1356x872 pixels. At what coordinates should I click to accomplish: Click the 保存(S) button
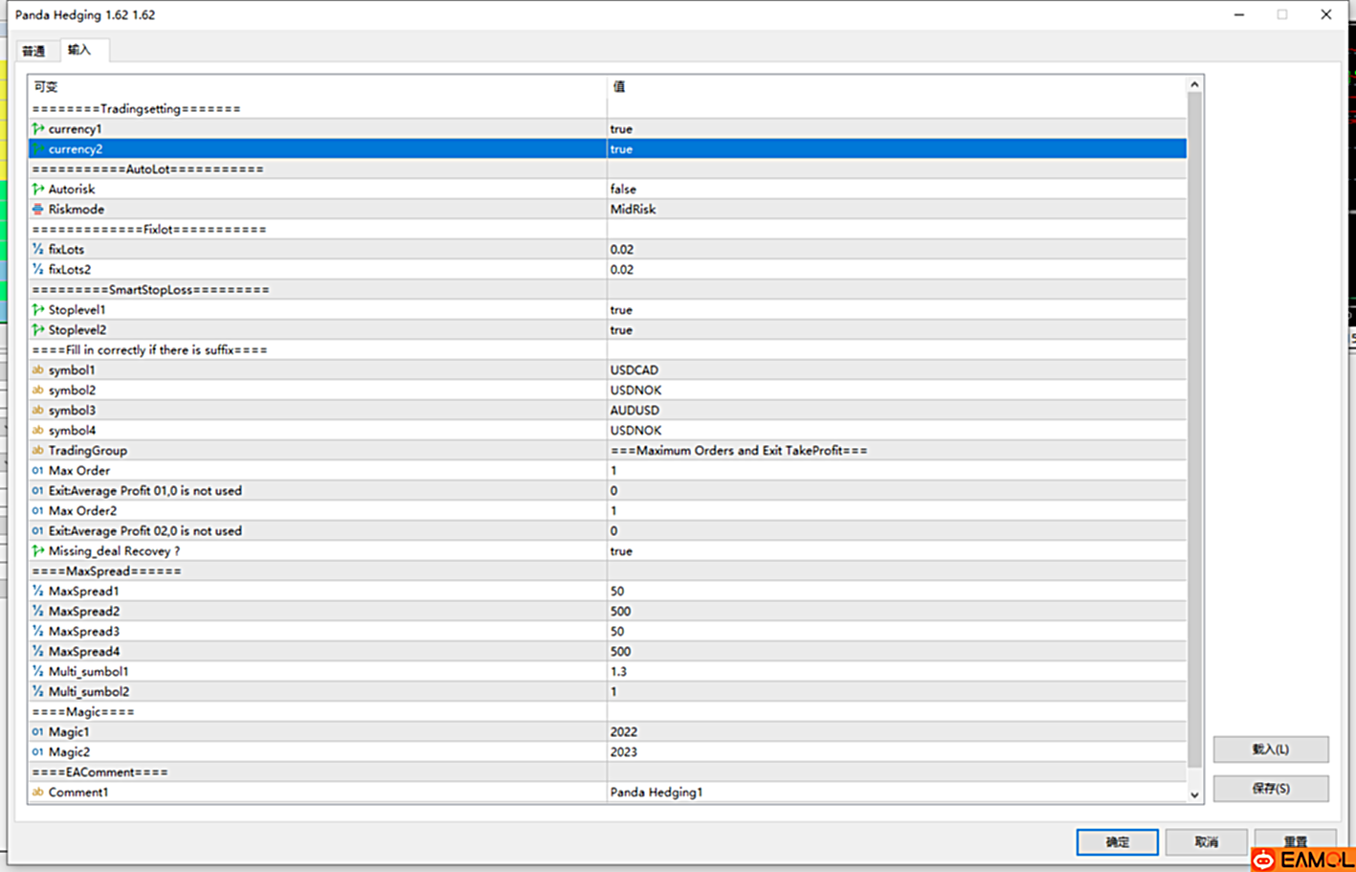[1271, 788]
